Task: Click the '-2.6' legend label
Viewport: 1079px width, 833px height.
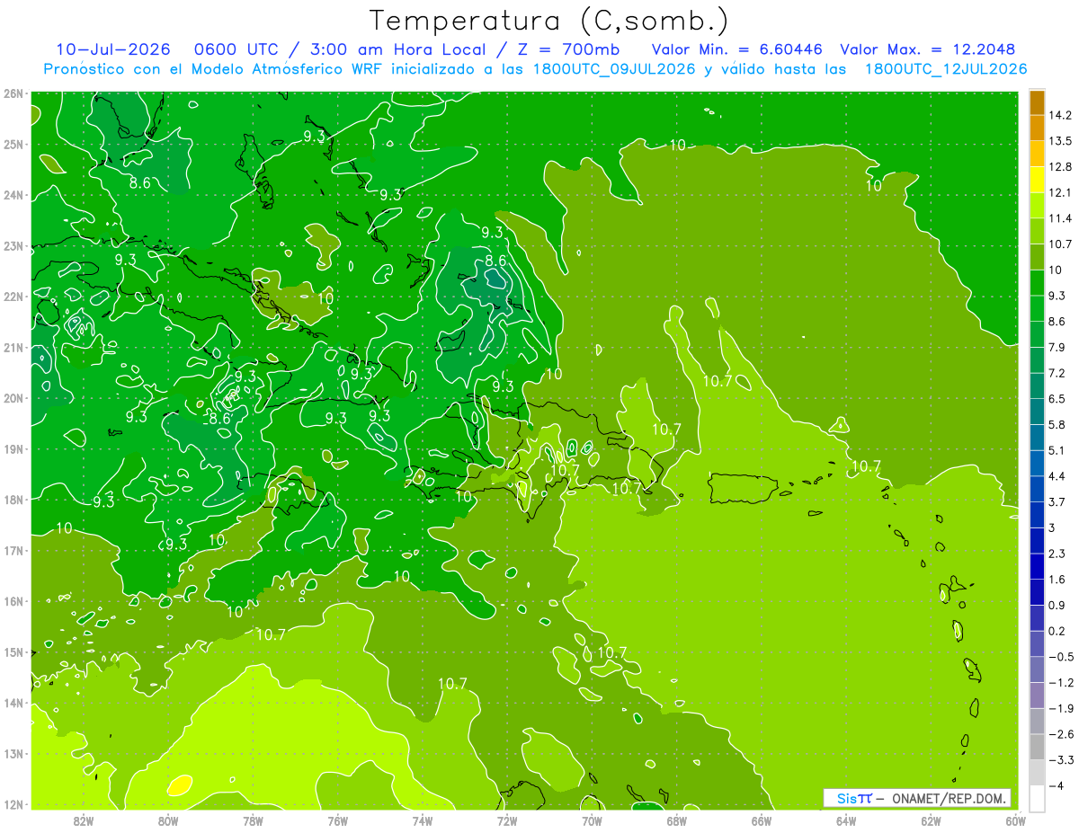Action: click(x=1061, y=734)
